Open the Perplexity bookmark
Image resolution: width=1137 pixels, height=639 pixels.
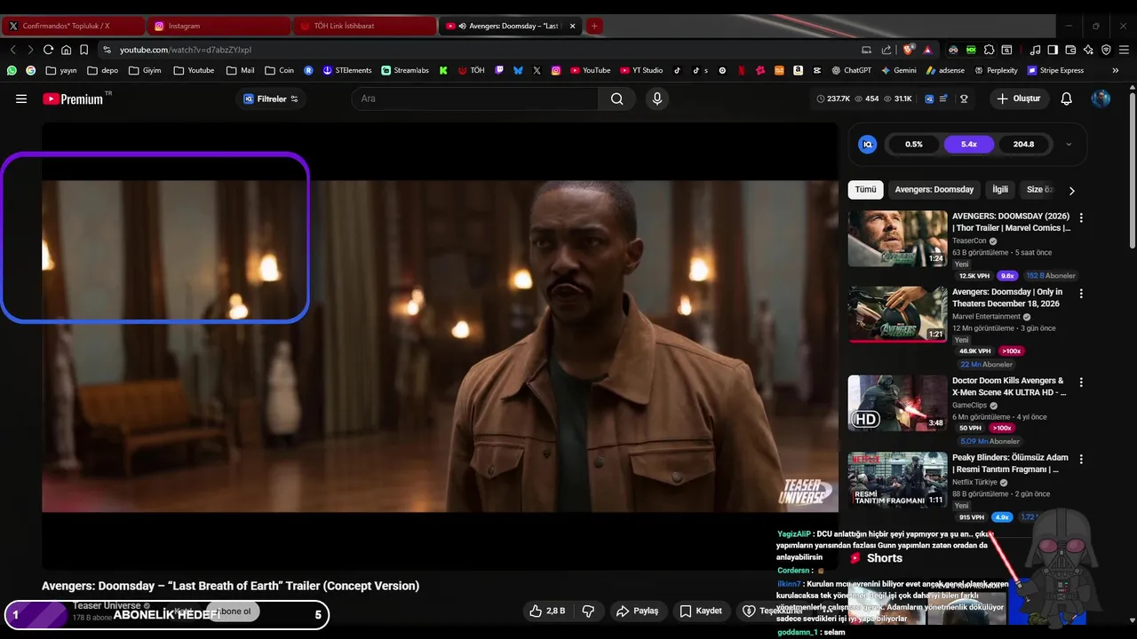pos(996,70)
